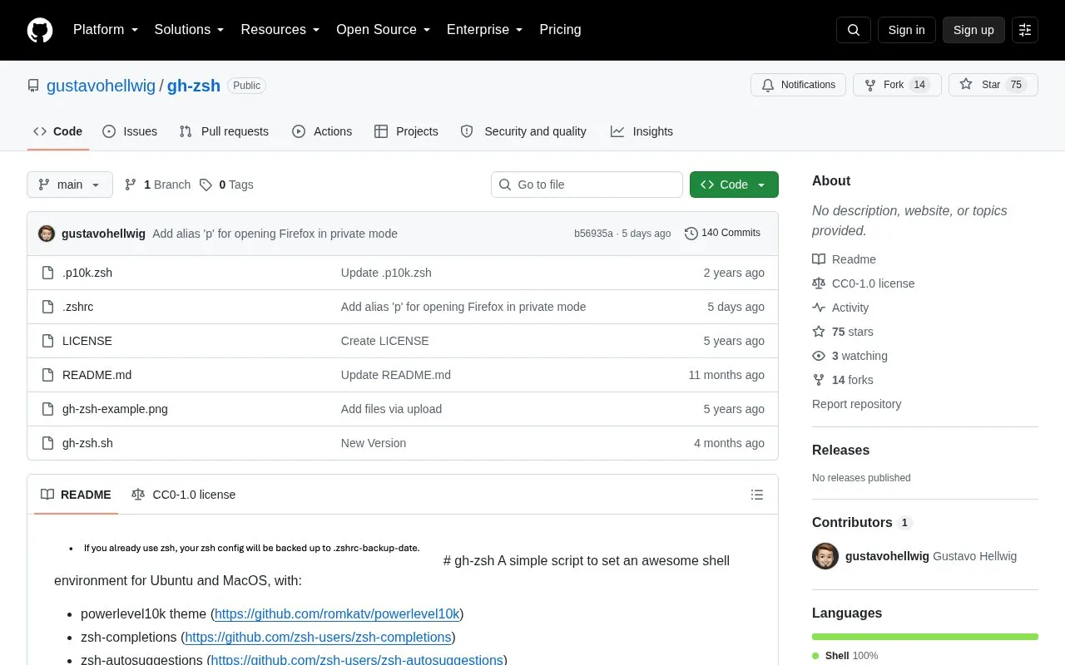Open the Actions tab
Viewport: 1065px width, 665px height.
322,131
